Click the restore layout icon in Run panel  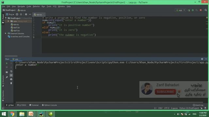click(x=7, y=72)
